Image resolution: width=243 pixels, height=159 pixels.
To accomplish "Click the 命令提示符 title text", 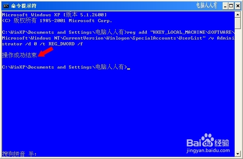I will tap(24, 6).
